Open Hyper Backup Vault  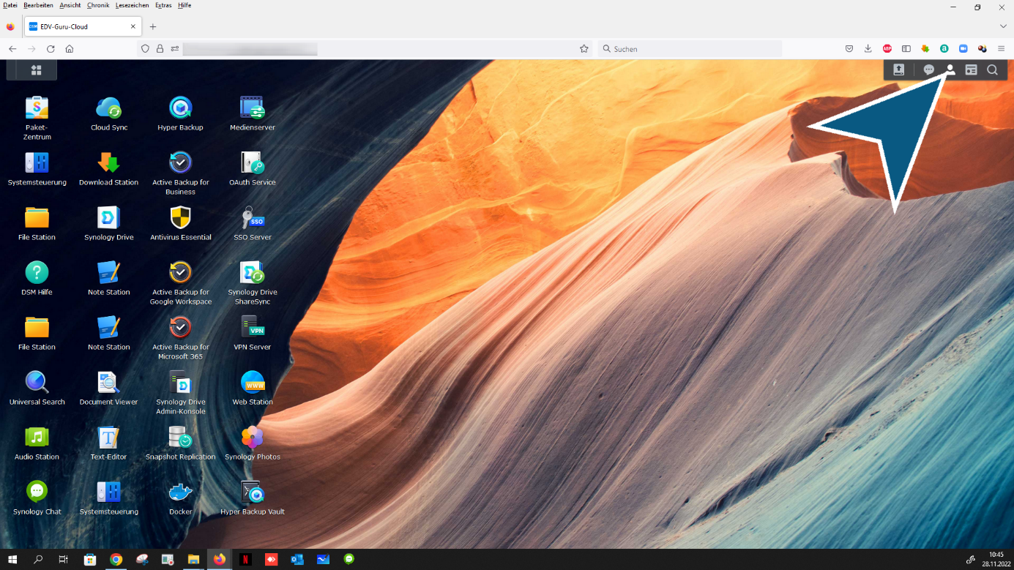[252, 492]
